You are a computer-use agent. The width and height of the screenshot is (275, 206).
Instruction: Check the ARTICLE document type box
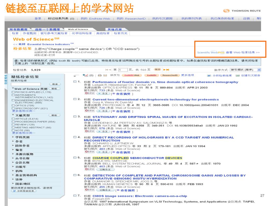coord(13,119)
